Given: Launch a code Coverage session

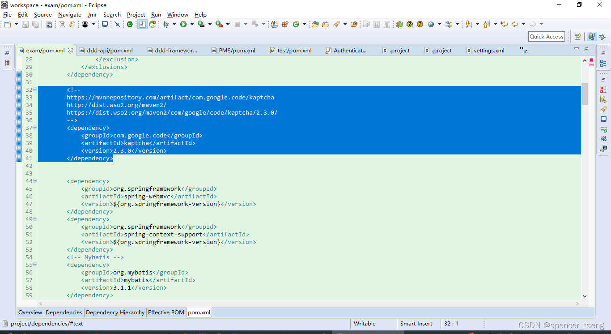Looking at the screenshot, I should (x=199, y=24).
